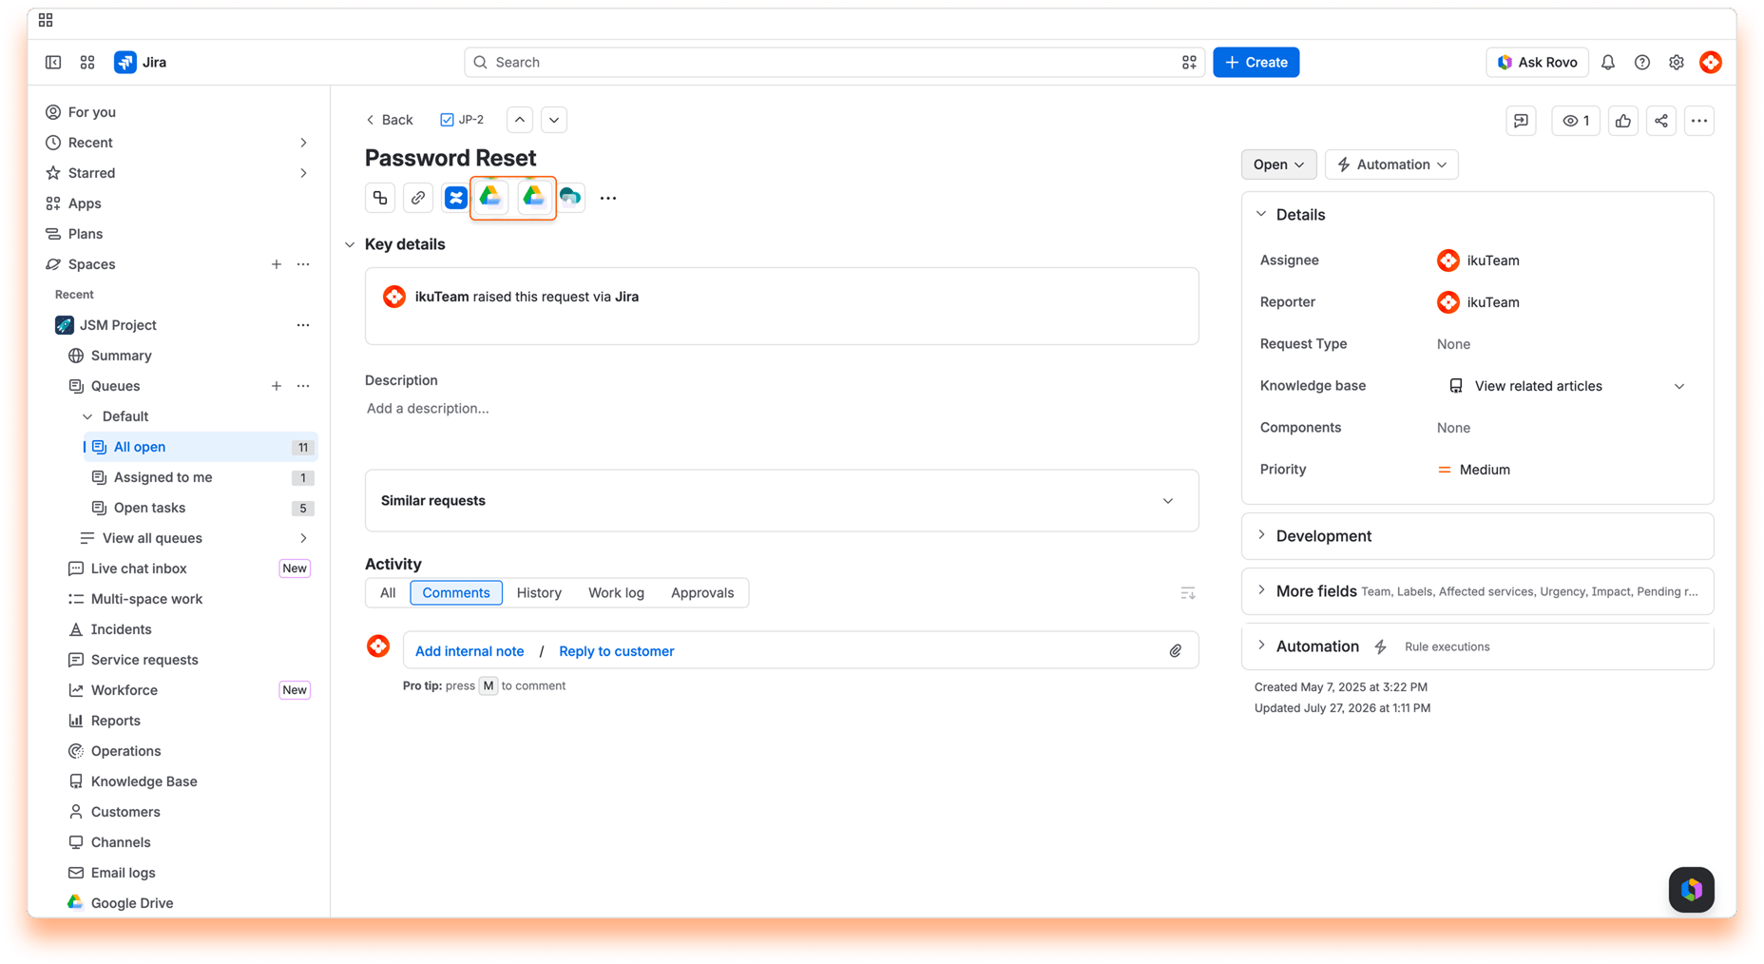Open the Automation dropdown
1764x964 pixels.
(x=1391, y=164)
